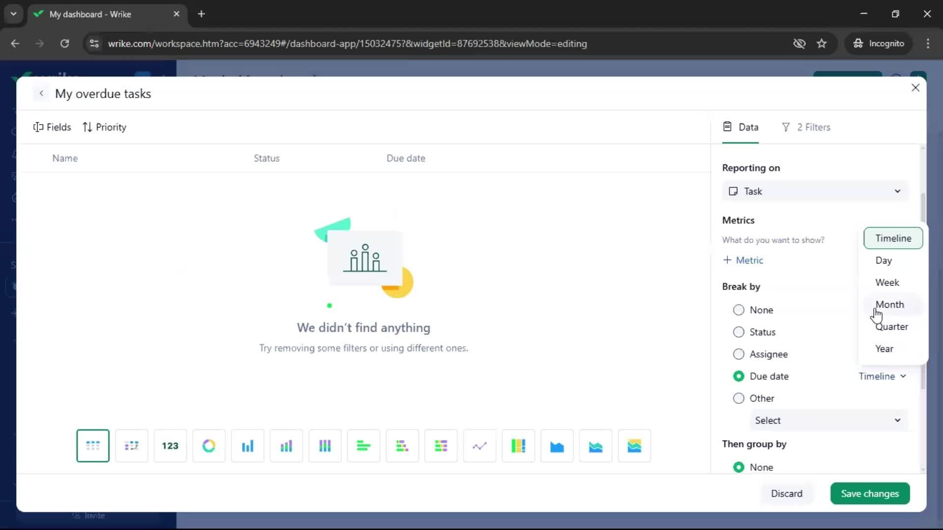The height and width of the screenshot is (530, 943).
Task: Add a new Metric
Action: tap(743, 260)
